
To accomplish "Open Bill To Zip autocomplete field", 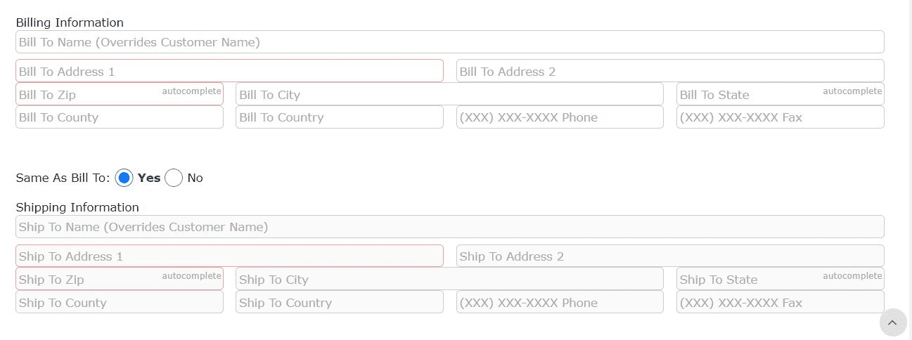I will tap(120, 94).
